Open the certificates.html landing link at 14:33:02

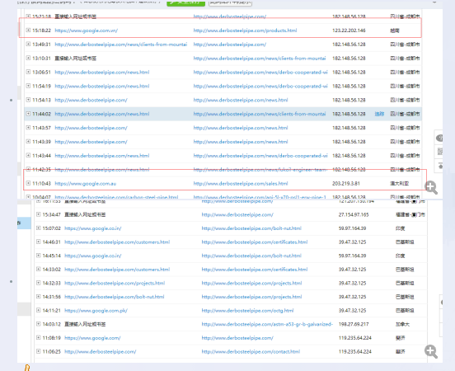(255, 270)
